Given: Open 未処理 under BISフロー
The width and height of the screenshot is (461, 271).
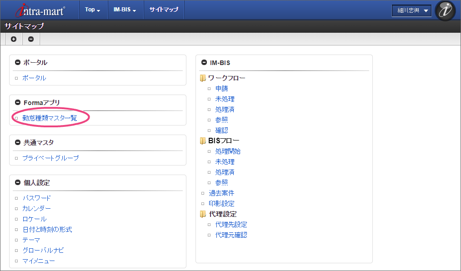Looking at the screenshot, I should click(225, 162).
